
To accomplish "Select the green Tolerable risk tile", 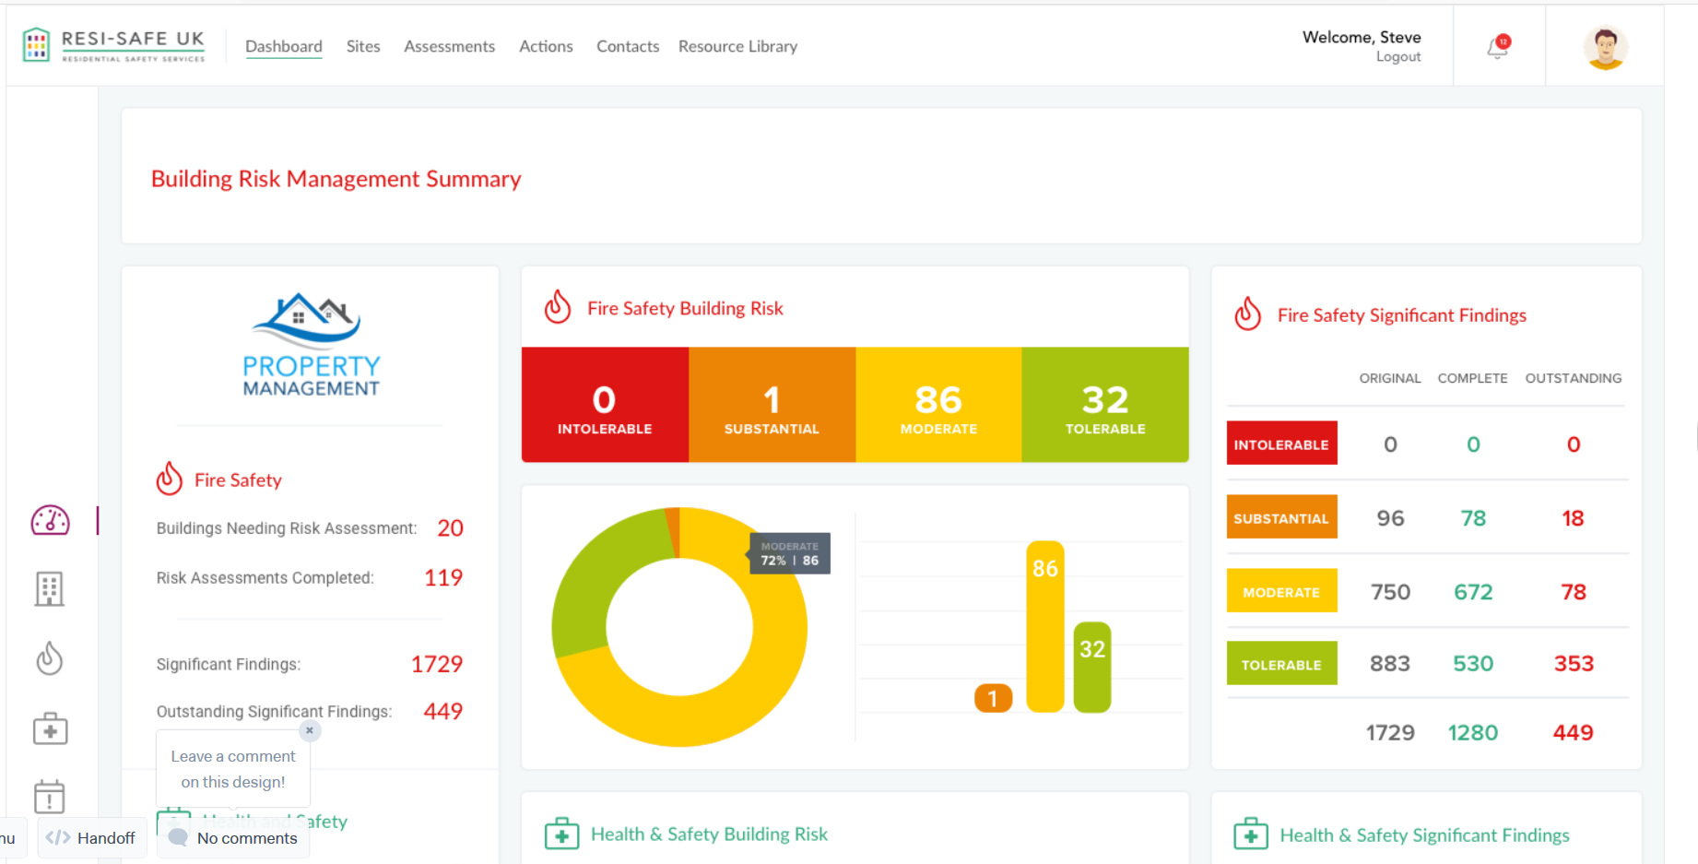I will 1105,405.
